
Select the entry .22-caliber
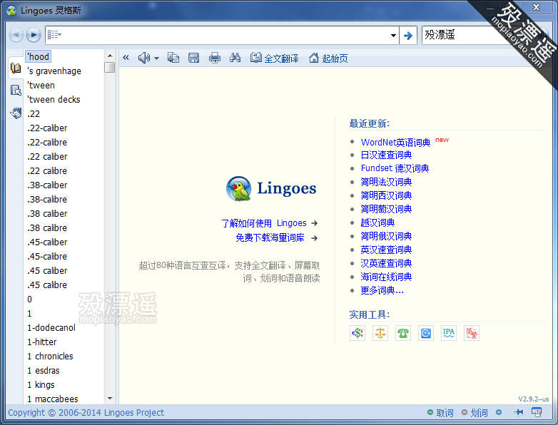(47, 128)
